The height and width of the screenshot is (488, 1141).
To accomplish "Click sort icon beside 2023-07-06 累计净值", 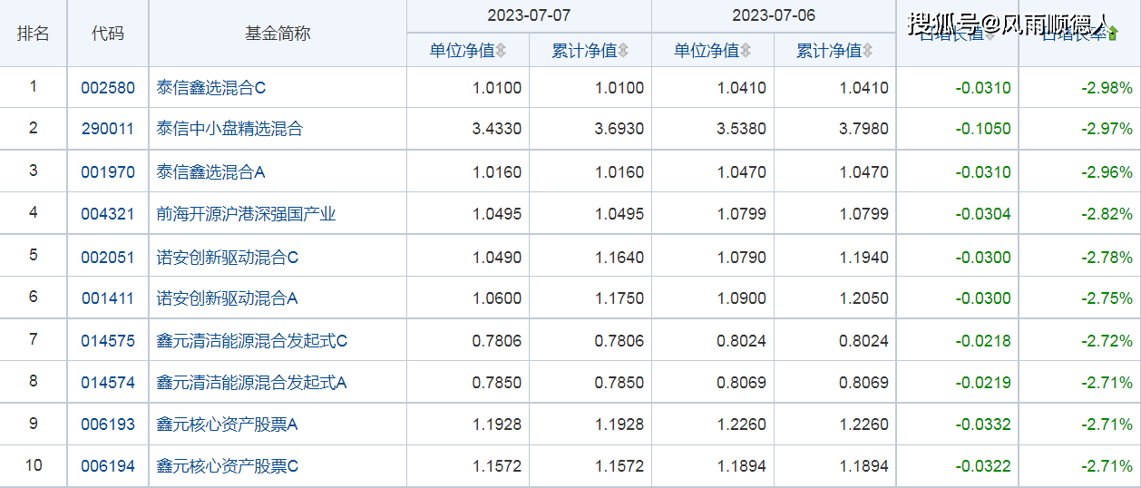I will click(x=867, y=51).
